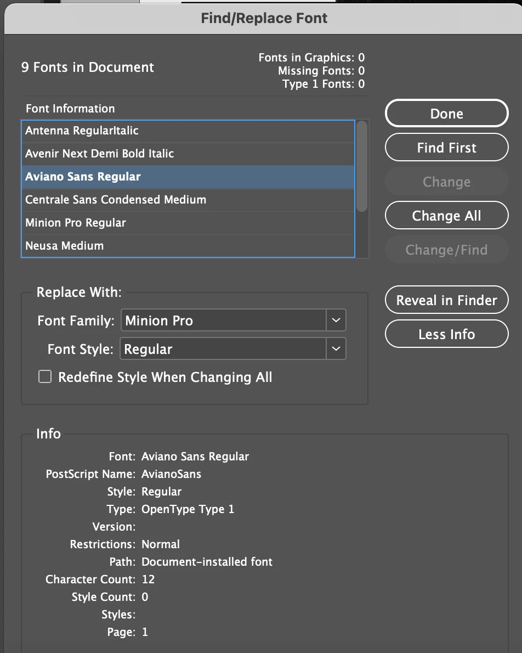Enable Redefine Style When Changing All checkbox
Image resolution: width=522 pixels, height=653 pixels.
[x=45, y=376]
